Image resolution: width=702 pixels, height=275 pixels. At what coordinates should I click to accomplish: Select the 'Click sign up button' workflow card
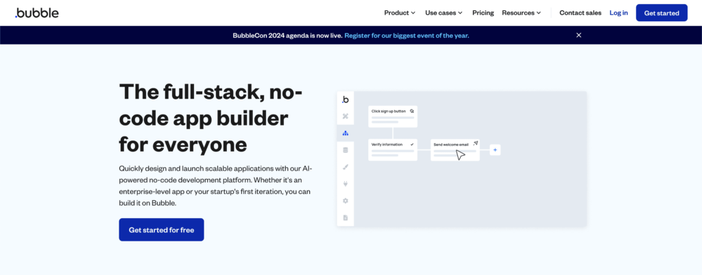(393, 117)
